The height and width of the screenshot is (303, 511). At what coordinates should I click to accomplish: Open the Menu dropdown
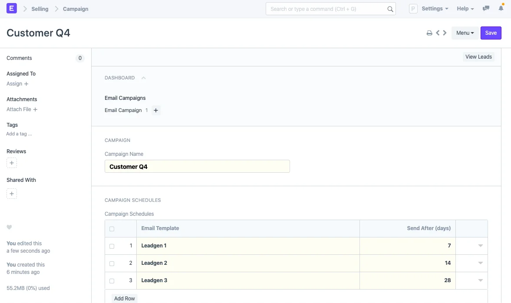click(x=465, y=33)
